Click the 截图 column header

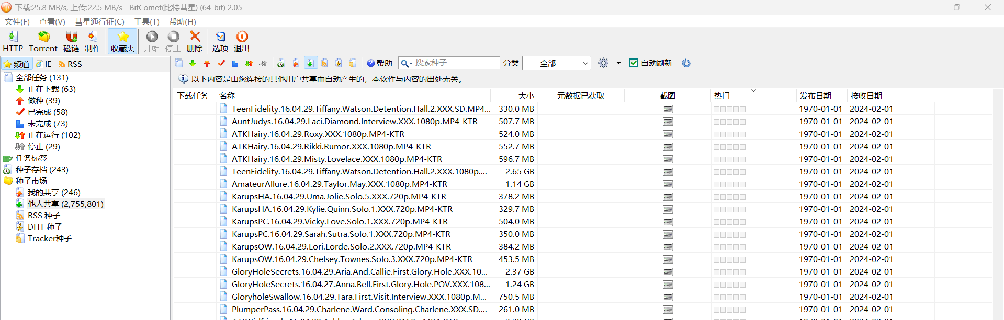(668, 96)
